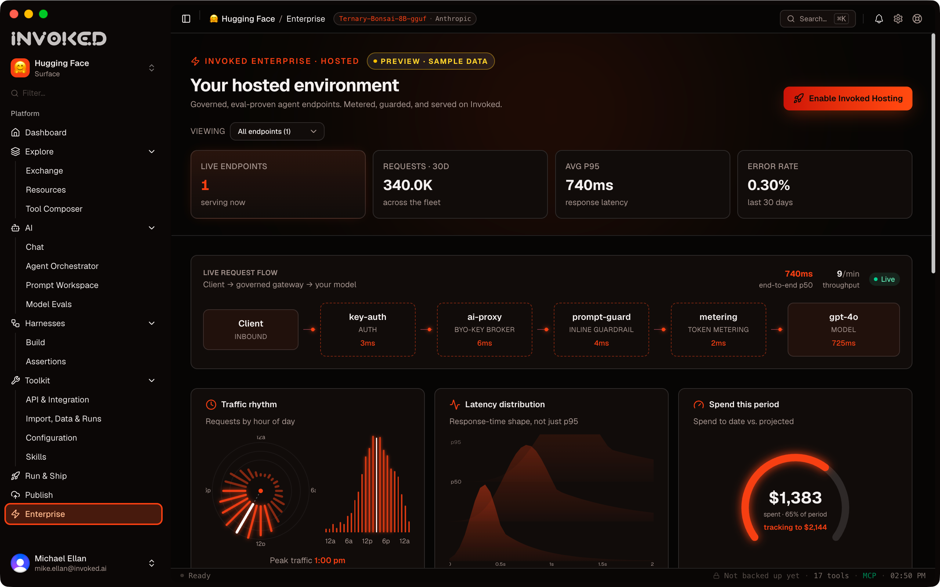Screen dimensions: 940x587
Task: Open Exchange in sidebar
Action: pyautogui.click(x=44, y=171)
